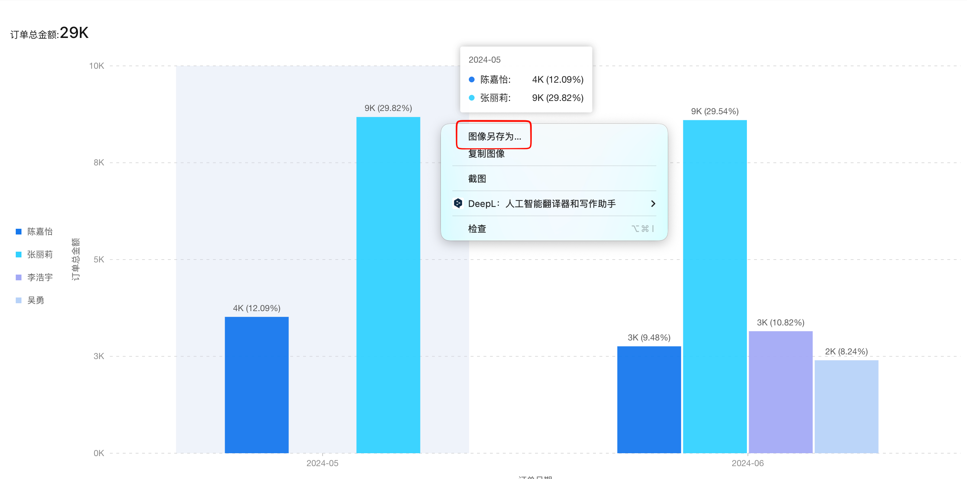967x479 pixels.
Task: Open 检查 inspect option
Action: [x=477, y=229]
